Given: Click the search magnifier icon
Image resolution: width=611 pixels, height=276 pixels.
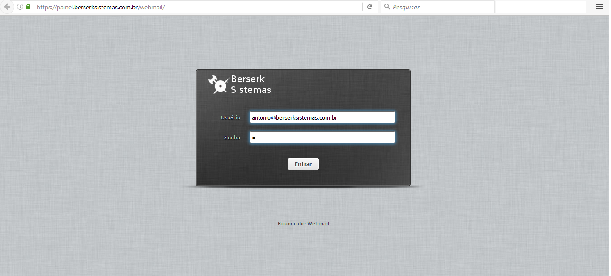Looking at the screenshot, I should click(x=387, y=7).
